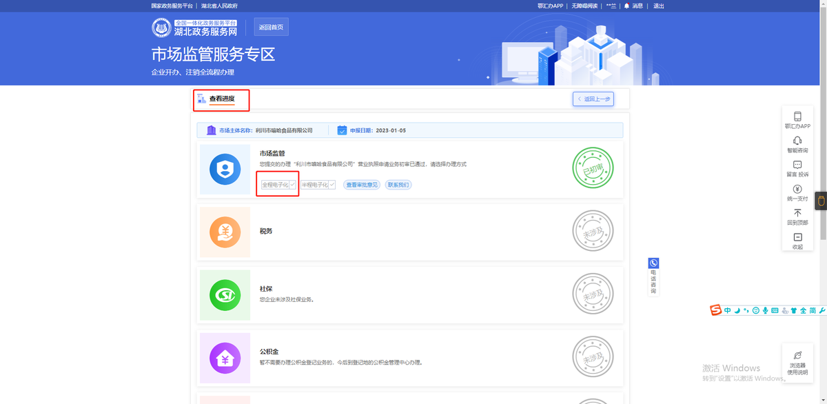Click 返回首页 next to site logo
Image resolution: width=827 pixels, height=404 pixels.
pyautogui.click(x=271, y=28)
